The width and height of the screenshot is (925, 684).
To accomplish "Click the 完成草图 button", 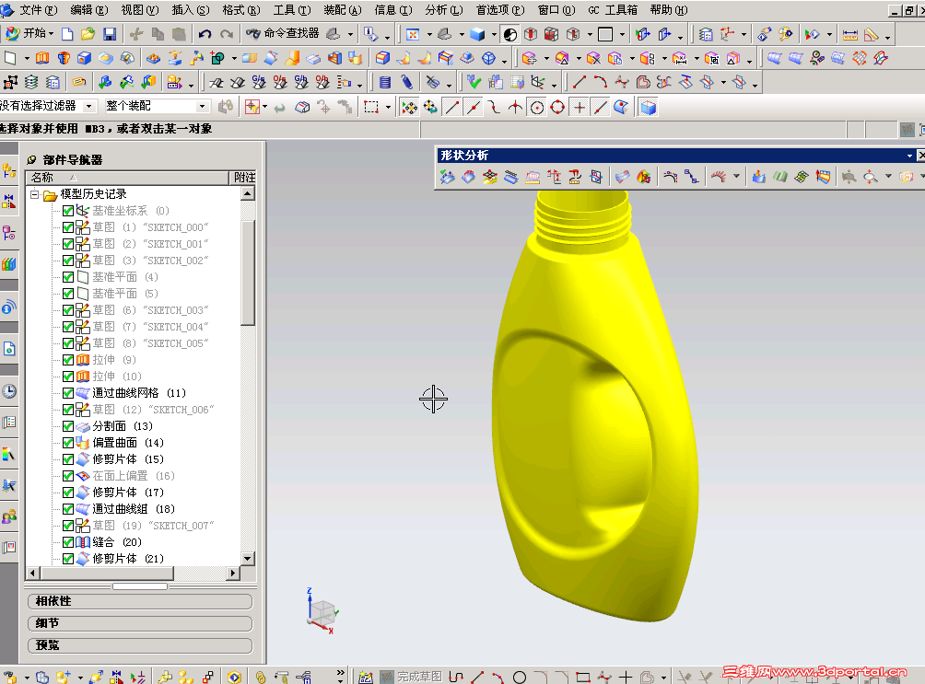I will (411, 677).
